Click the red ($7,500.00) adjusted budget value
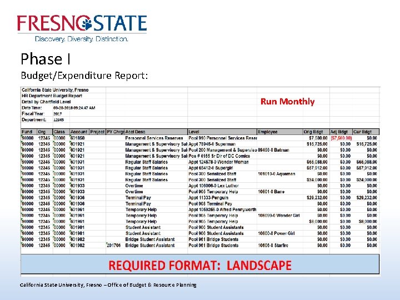 point(341,138)
